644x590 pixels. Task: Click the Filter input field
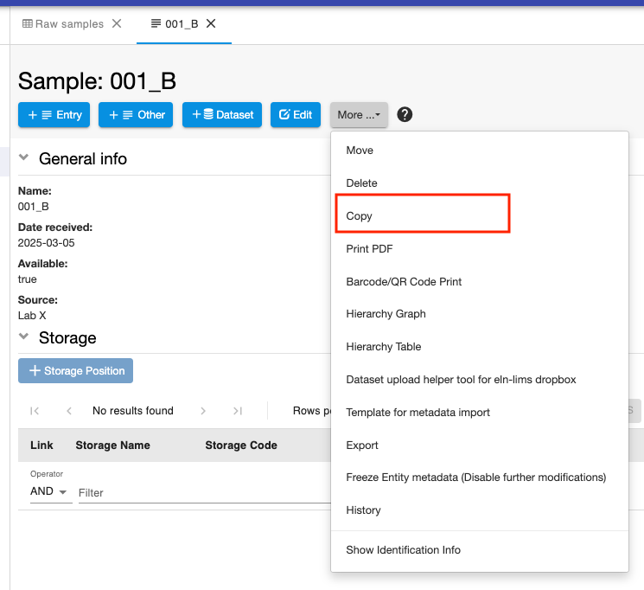pos(204,492)
